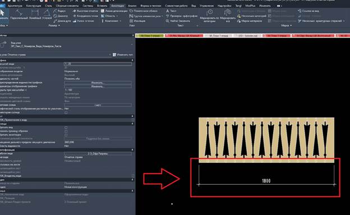Collapse the Идентификация properties group
The image size is (350, 215).
(132, 150)
